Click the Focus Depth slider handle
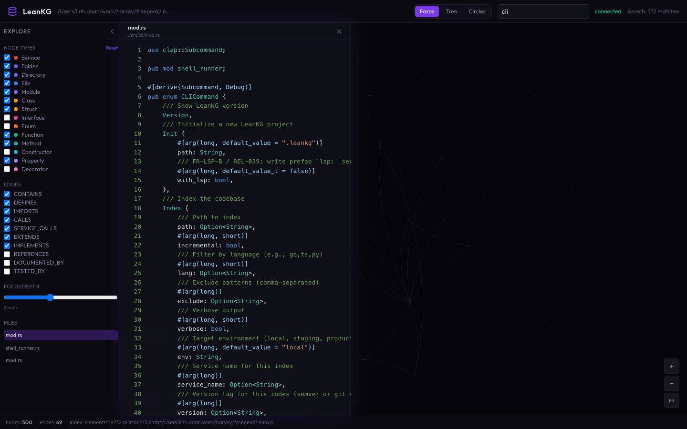Image resolution: width=687 pixels, height=429 pixels. coord(50,297)
